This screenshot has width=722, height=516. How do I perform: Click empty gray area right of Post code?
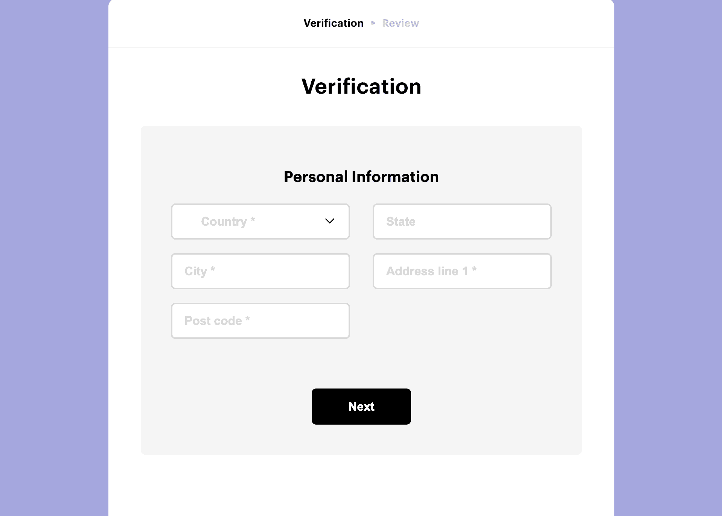(462, 321)
